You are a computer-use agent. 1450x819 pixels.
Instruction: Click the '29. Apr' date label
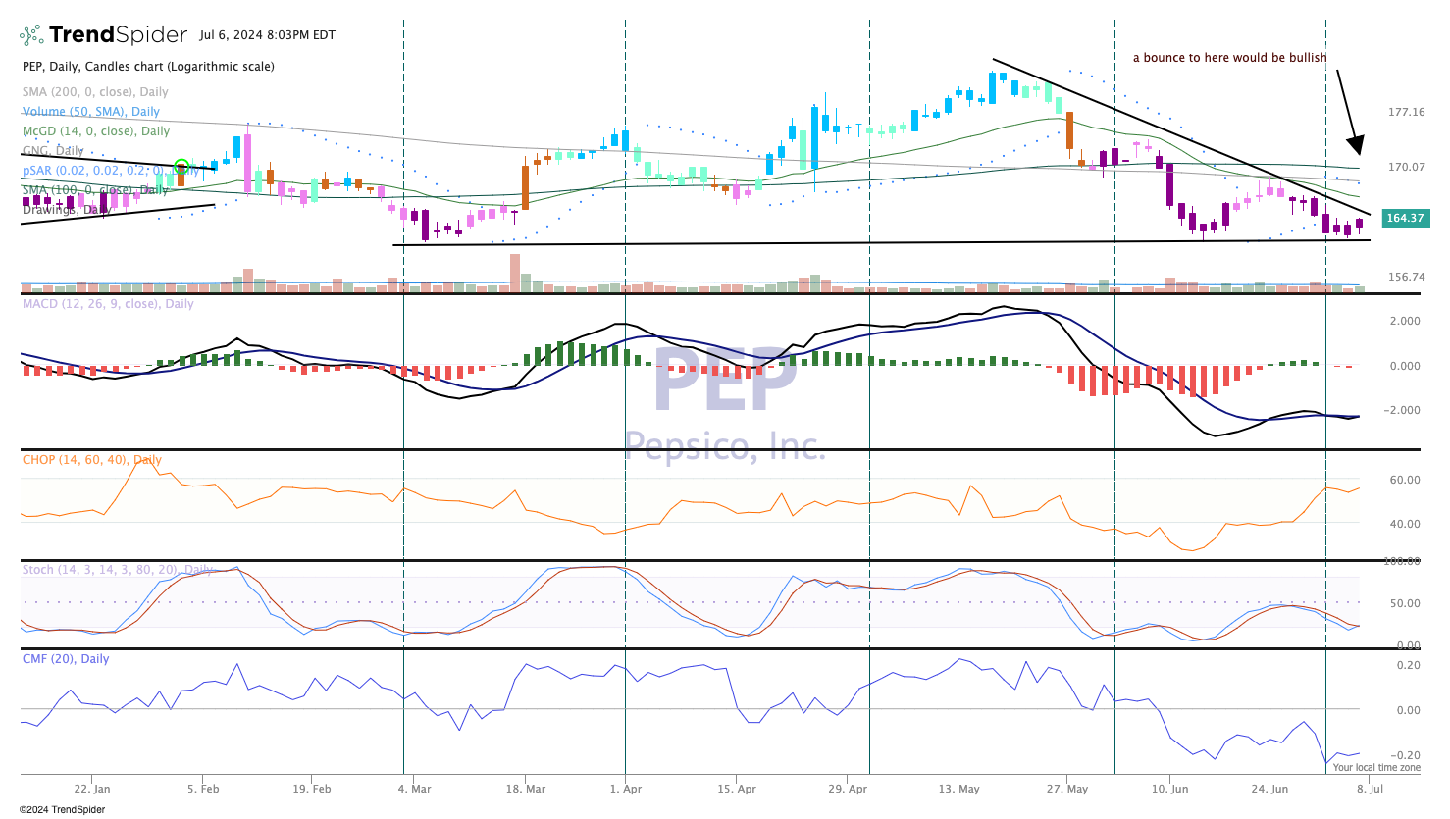tap(848, 789)
